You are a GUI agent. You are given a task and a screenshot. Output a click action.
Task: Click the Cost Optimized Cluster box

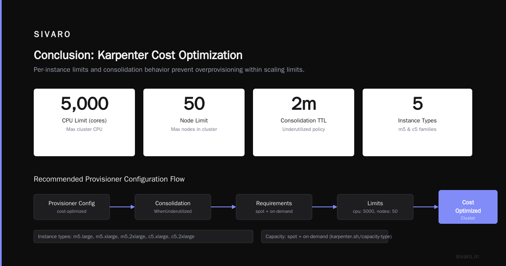pyautogui.click(x=468, y=207)
